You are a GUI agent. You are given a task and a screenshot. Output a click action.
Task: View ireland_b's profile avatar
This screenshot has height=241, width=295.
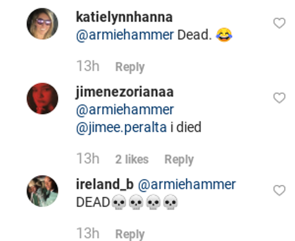pos(42,191)
